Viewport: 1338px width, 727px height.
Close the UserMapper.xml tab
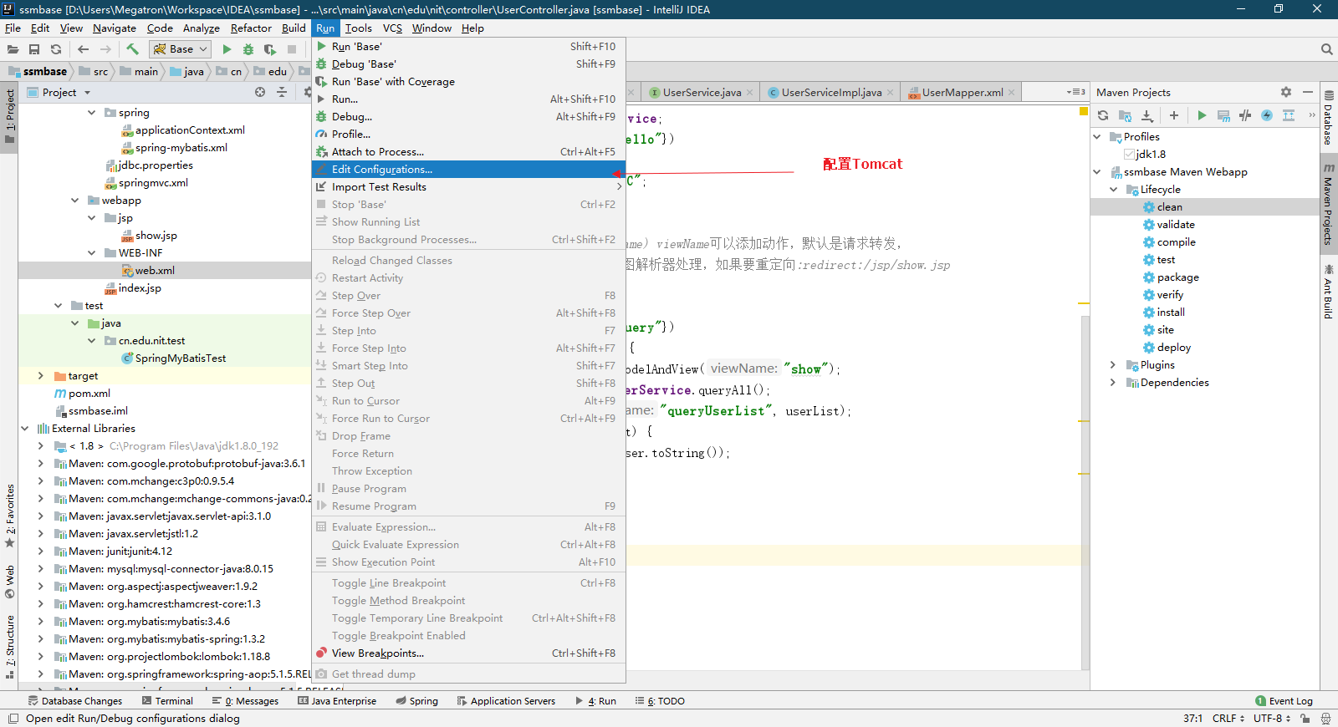[1012, 93]
